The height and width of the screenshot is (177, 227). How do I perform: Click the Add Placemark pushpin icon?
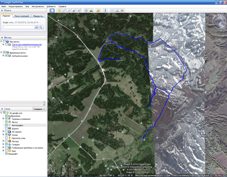click(59, 11)
